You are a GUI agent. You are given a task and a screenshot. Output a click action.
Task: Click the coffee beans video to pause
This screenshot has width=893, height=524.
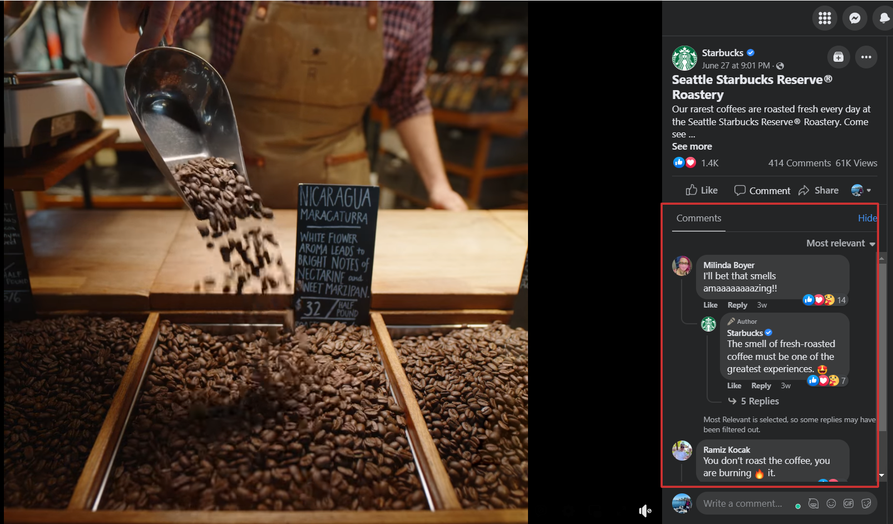tap(266, 262)
